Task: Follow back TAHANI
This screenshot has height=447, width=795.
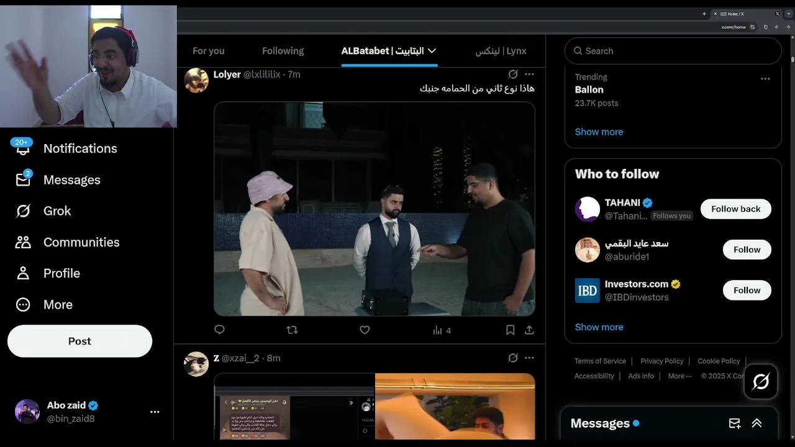Action: tap(736, 209)
